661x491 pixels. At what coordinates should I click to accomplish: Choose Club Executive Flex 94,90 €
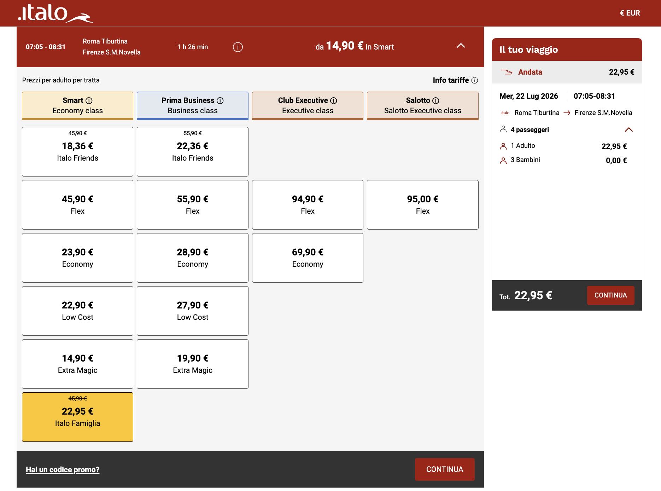pyautogui.click(x=308, y=205)
